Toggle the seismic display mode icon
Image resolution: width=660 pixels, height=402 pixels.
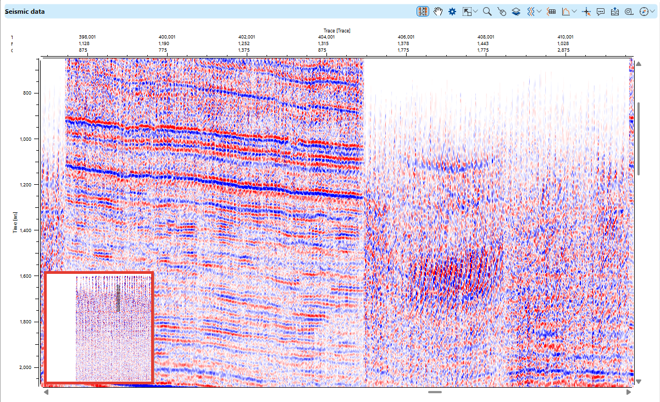(x=423, y=11)
